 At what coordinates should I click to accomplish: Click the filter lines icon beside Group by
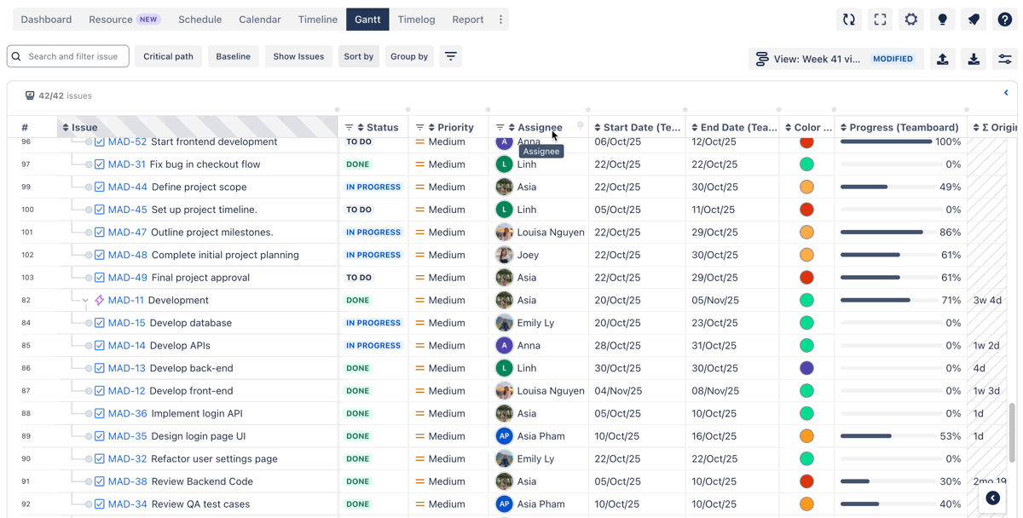[451, 56]
